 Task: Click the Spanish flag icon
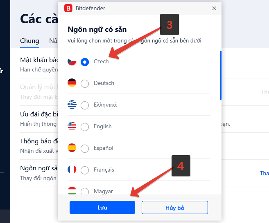(72, 148)
